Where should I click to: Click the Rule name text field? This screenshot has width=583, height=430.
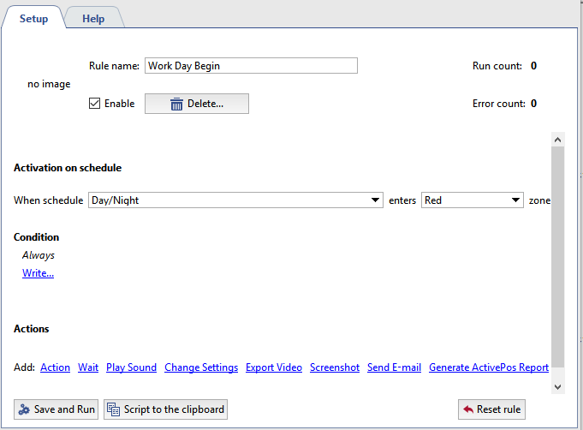click(x=251, y=66)
